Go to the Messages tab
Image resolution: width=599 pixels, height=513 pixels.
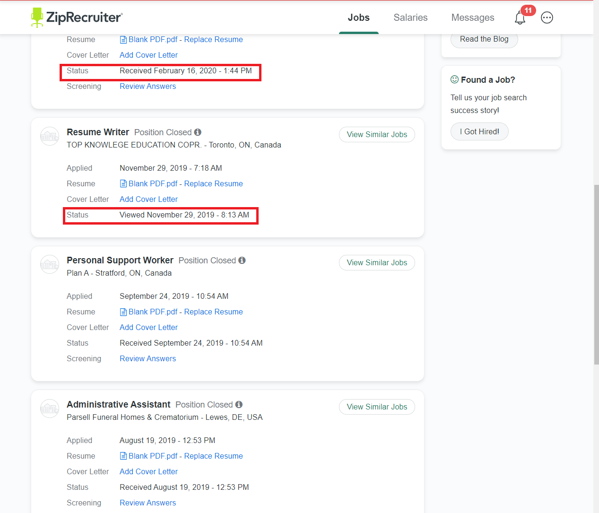(x=472, y=17)
